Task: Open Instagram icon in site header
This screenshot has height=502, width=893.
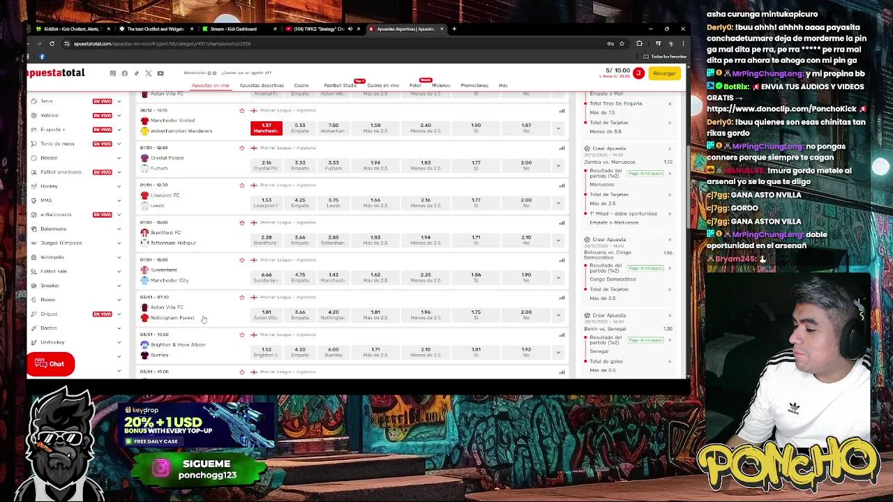Action: coord(112,73)
